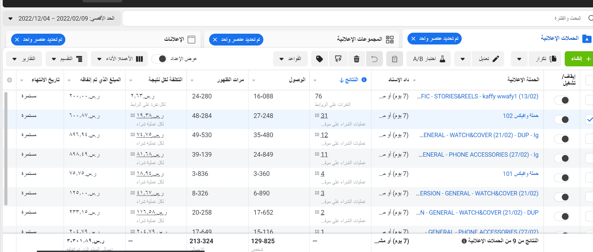Open the القواعد rules dropdown
Screen dimensions: 593x252
click(x=290, y=59)
